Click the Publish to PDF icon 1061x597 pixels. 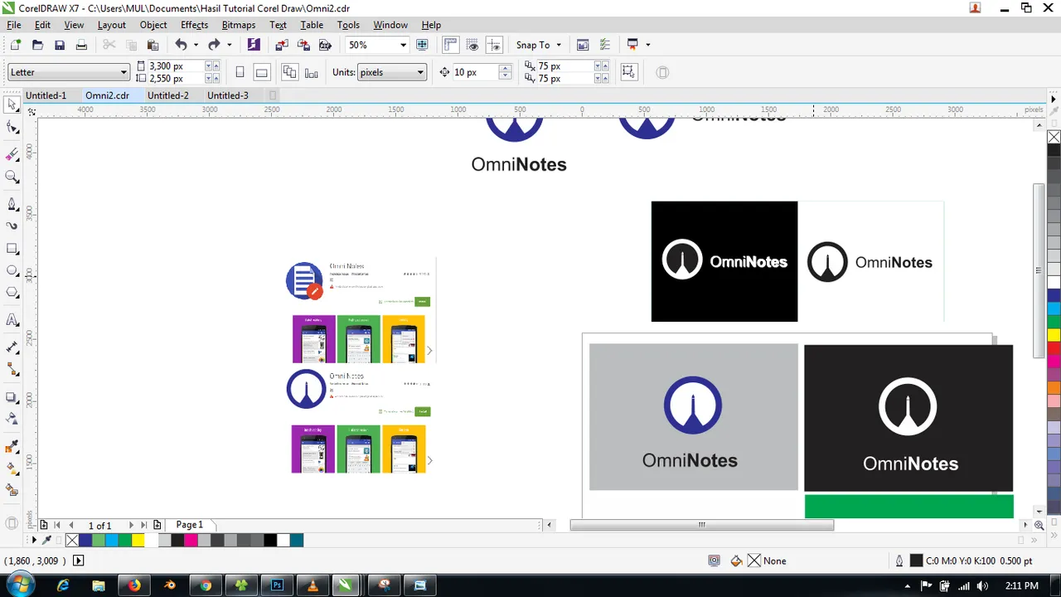click(325, 45)
